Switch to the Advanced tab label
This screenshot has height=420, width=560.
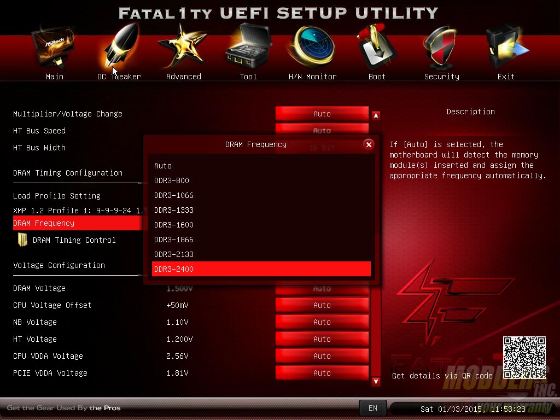pyautogui.click(x=184, y=77)
